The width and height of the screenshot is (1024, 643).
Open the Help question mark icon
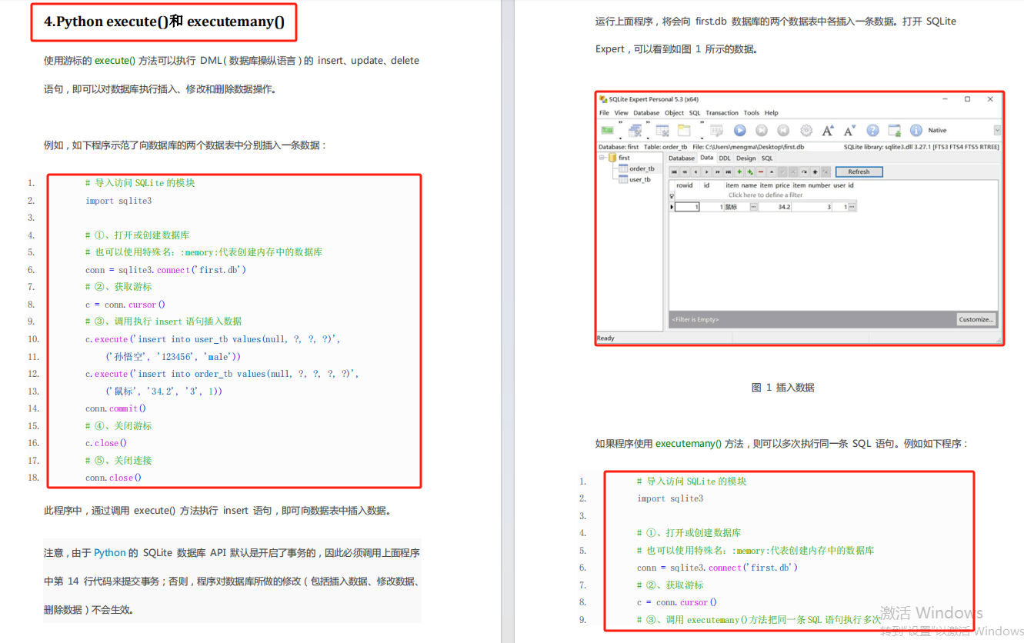872,130
